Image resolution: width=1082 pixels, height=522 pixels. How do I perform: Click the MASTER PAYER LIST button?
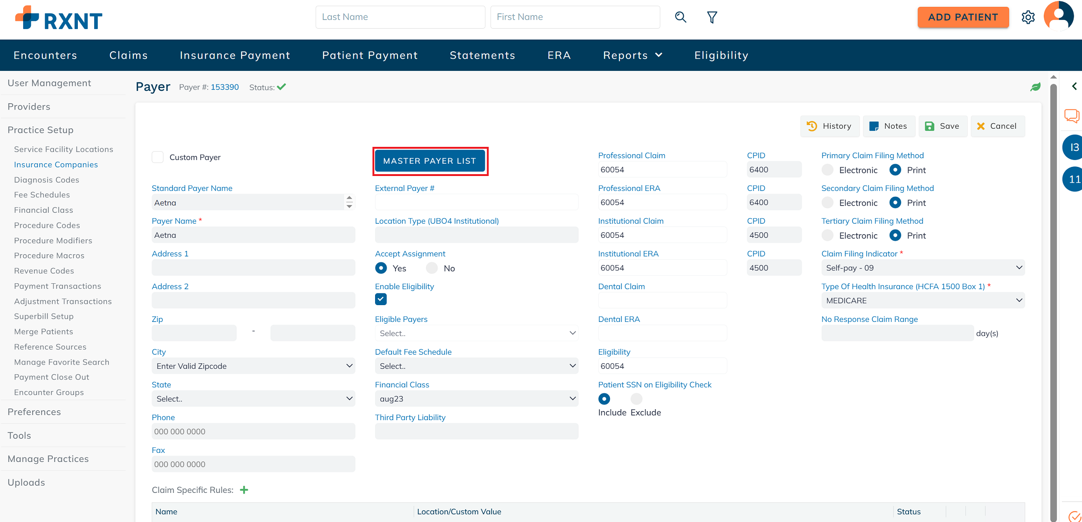point(430,161)
